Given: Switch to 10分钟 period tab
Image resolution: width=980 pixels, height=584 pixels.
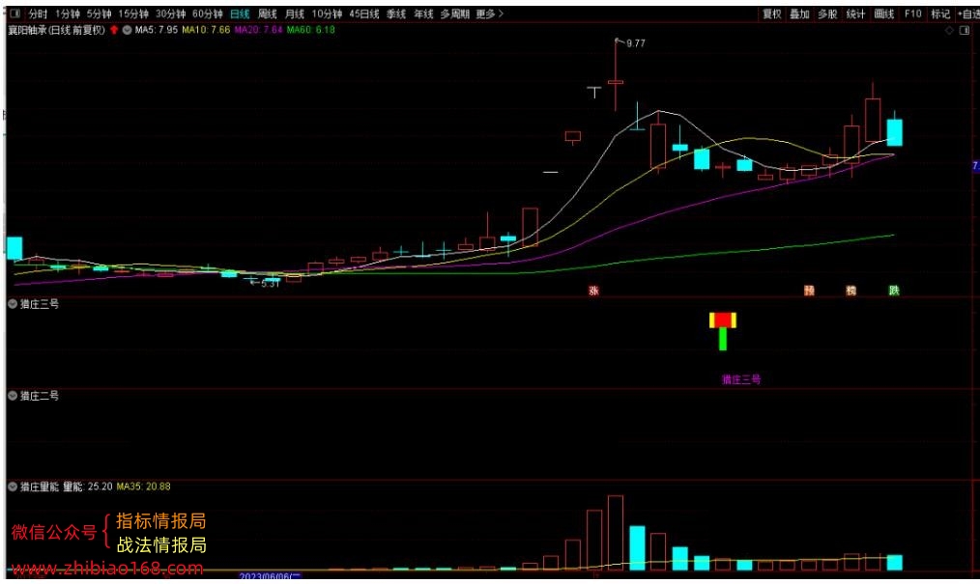Looking at the screenshot, I should tap(327, 14).
